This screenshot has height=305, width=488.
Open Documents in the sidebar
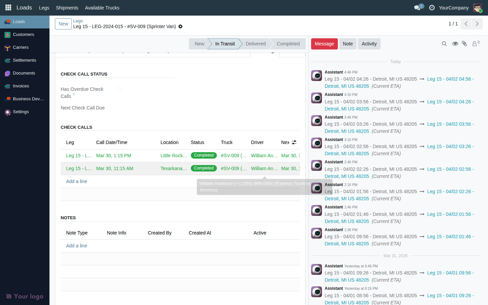pos(25,73)
